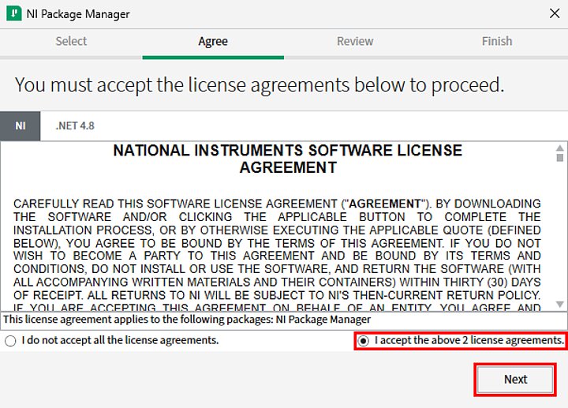Viewport: 568px width, 408px height.
Task: Click the scroll up arrow of license text
Action: click(559, 148)
